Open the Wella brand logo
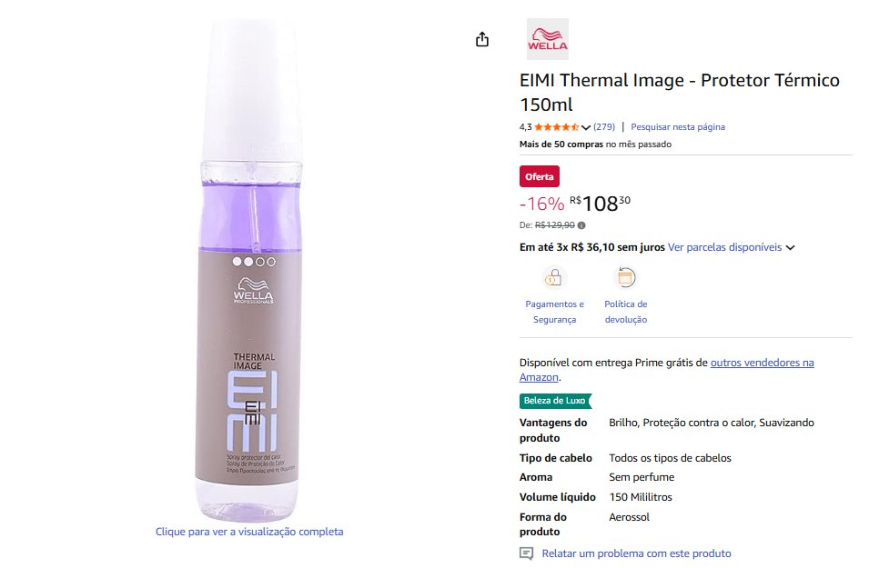Viewport: 869px width, 568px height. [548, 39]
